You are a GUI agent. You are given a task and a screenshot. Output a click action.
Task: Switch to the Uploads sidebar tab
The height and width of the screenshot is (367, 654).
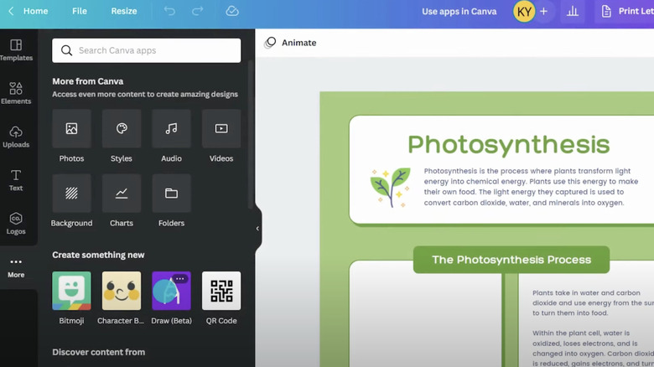click(x=16, y=137)
